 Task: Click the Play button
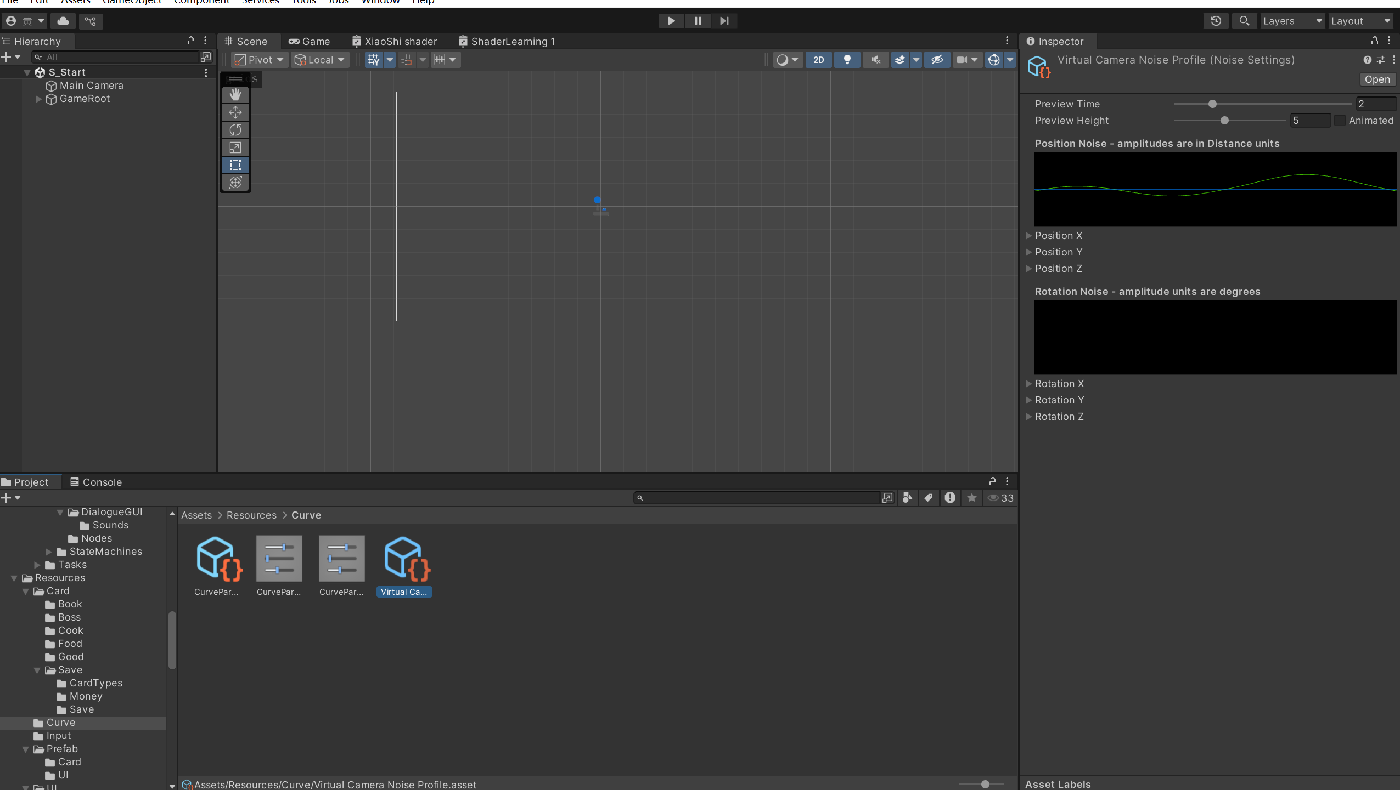(x=671, y=21)
